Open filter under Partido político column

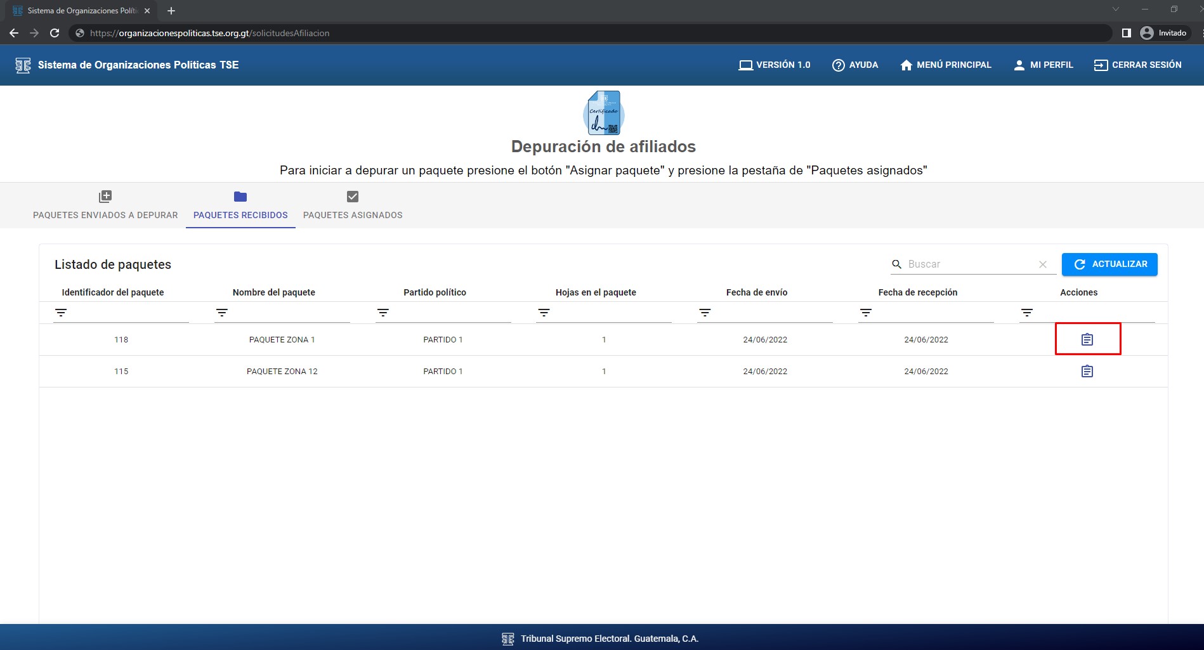coord(383,313)
